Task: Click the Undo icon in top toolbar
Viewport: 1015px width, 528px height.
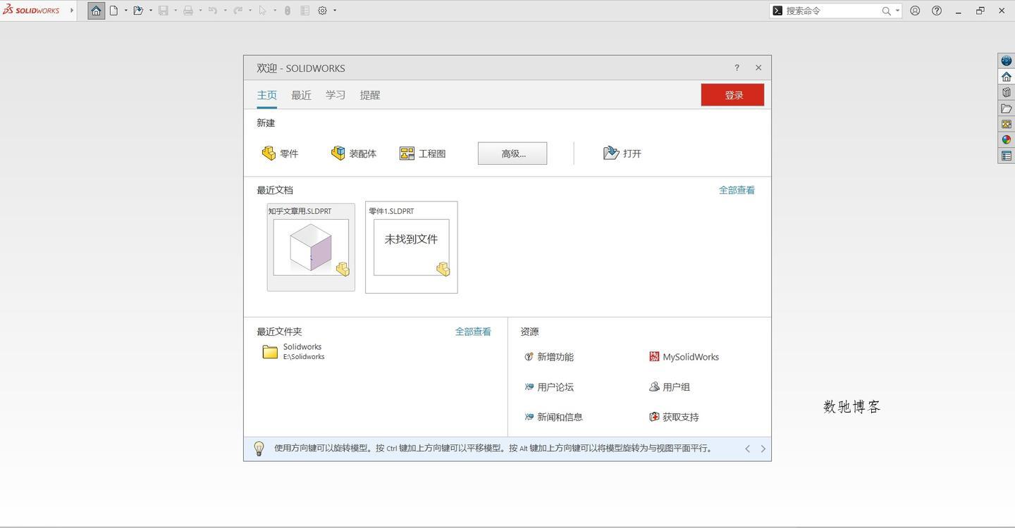Action: point(212,11)
